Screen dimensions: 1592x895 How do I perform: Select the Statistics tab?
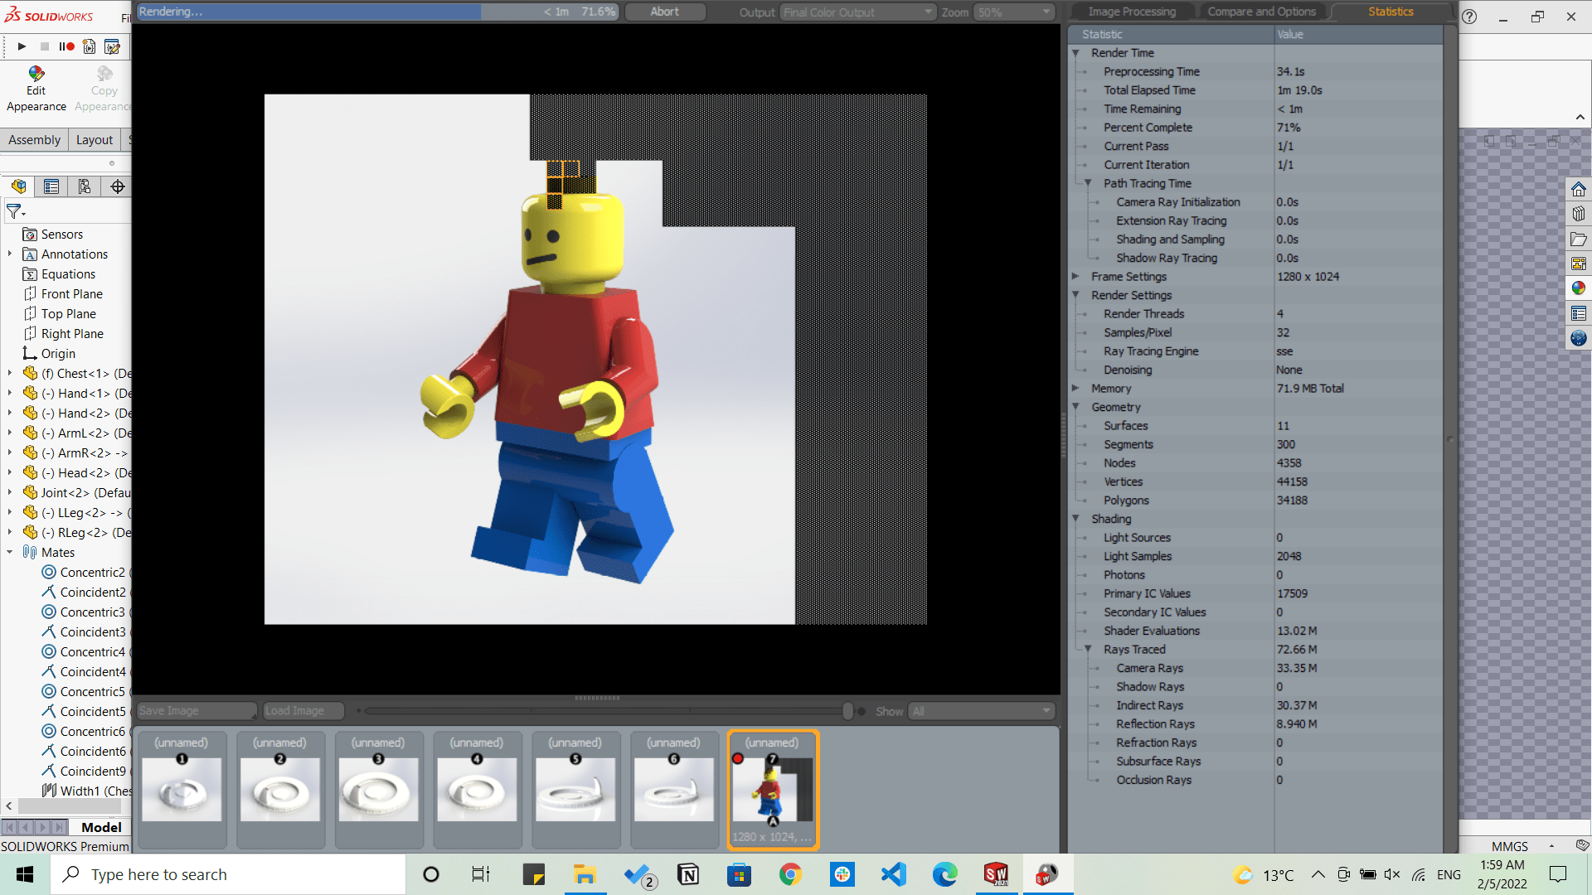[1391, 12]
